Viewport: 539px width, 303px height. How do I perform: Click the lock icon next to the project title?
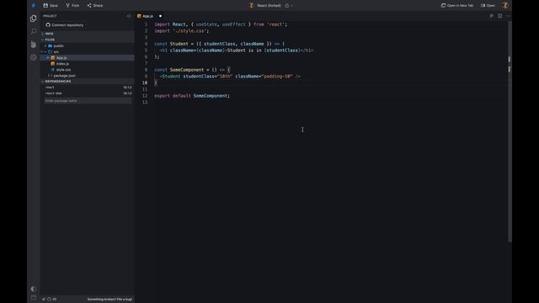286,6
